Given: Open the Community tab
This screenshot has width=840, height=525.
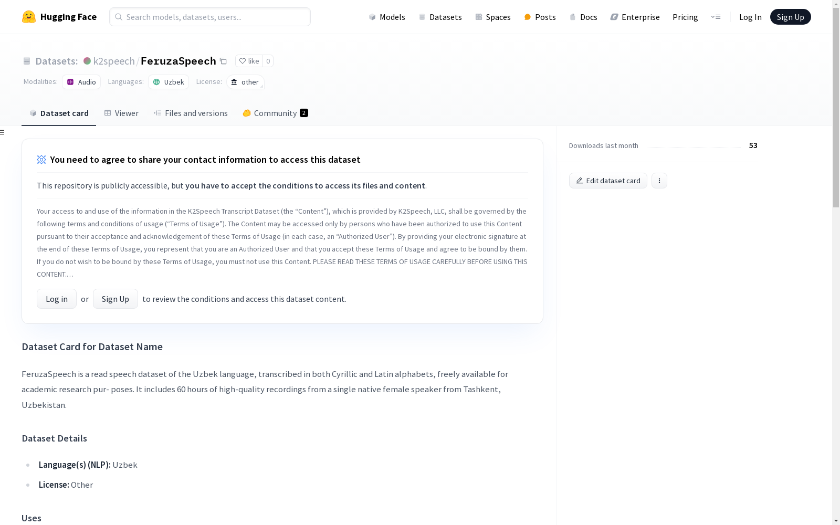Looking at the screenshot, I should point(275,113).
